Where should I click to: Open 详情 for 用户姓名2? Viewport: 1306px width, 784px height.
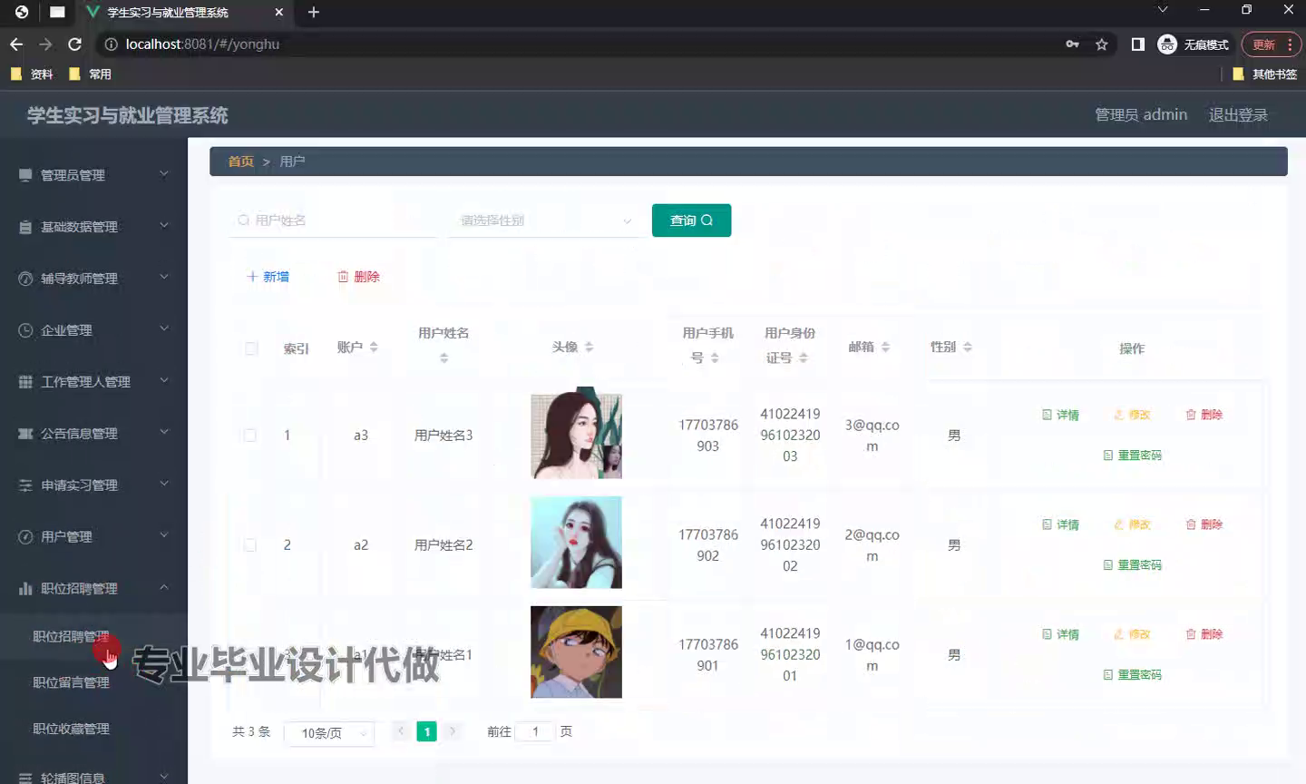pyautogui.click(x=1060, y=524)
